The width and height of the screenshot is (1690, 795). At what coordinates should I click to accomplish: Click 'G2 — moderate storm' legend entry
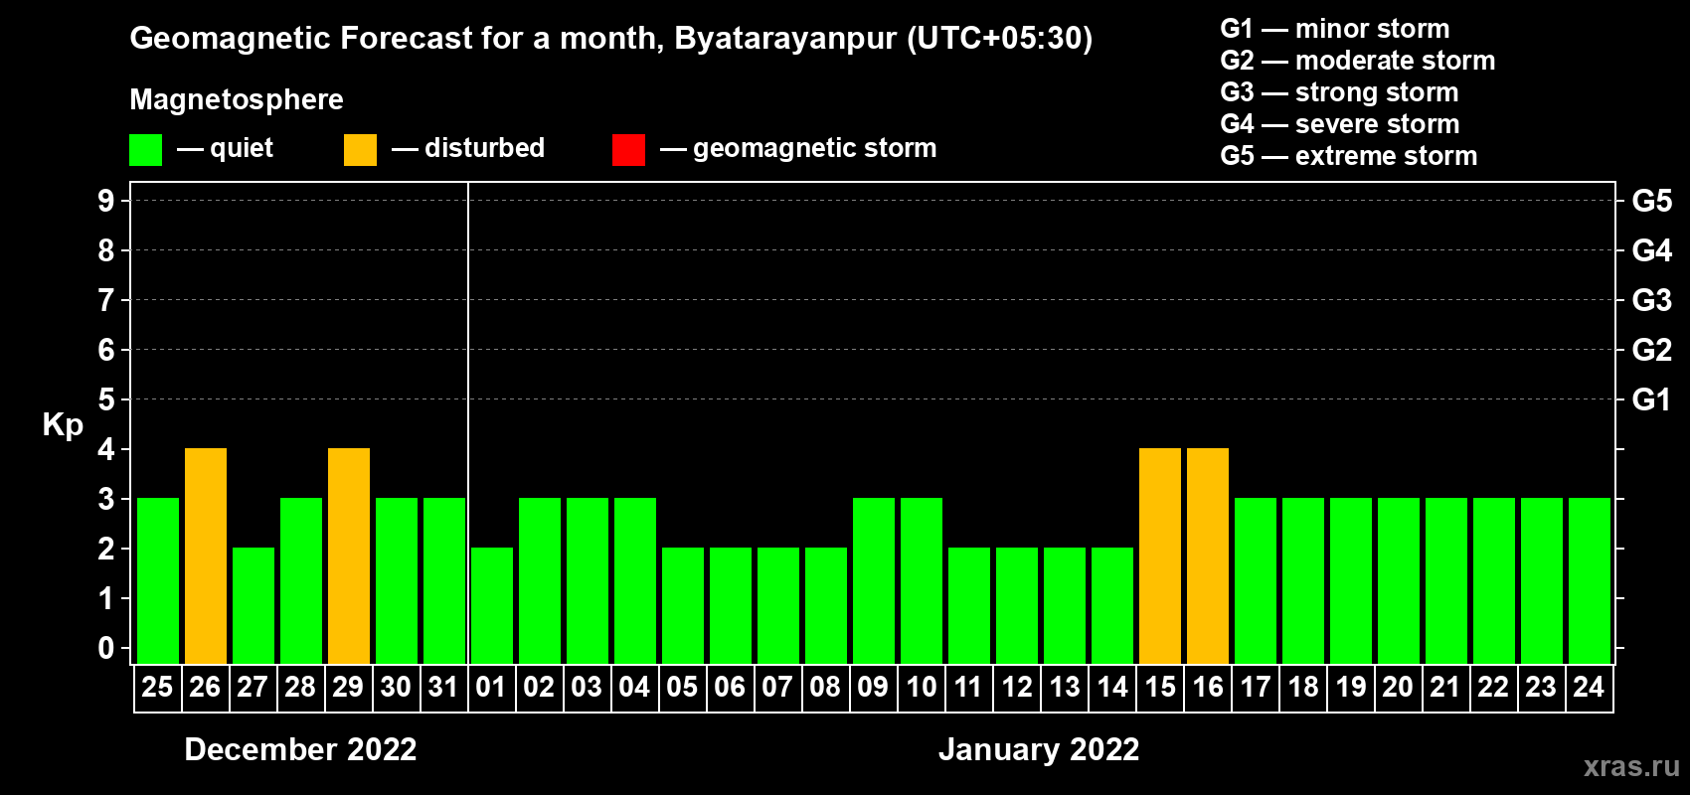(x=1358, y=61)
